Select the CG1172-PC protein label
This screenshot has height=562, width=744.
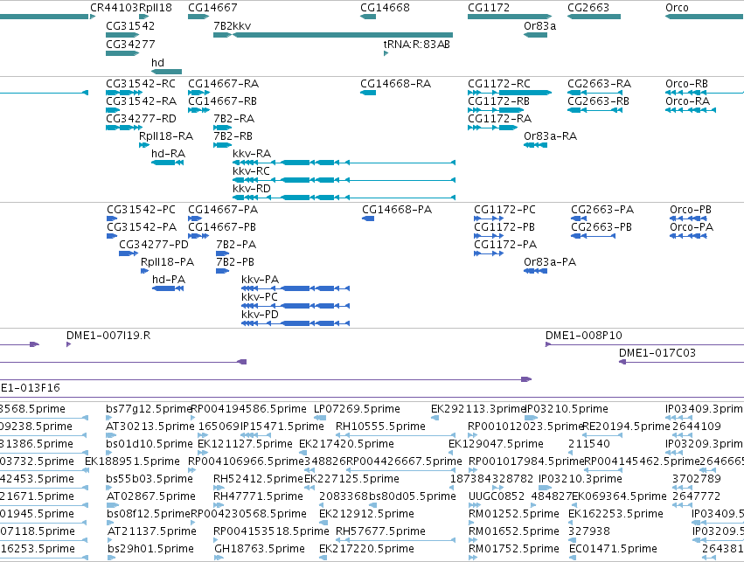click(504, 210)
